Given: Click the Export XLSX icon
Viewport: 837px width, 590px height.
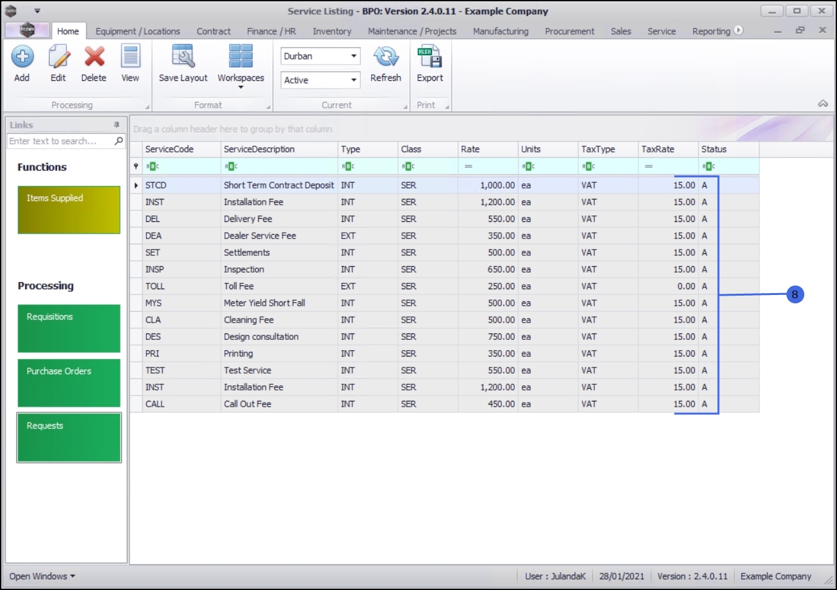Looking at the screenshot, I should point(429,58).
